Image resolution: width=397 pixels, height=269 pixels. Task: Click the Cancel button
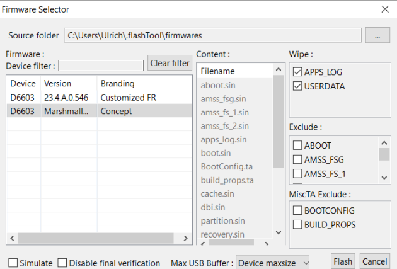[374, 261]
